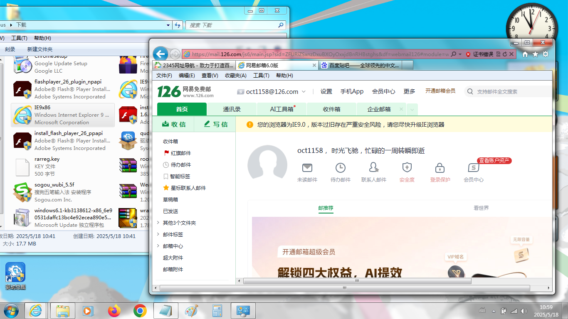Viewport: 568px width, 319px height.
Task: Select flashplayer_26_plugin_npapi installer
Action: pyautogui.click(x=63, y=89)
